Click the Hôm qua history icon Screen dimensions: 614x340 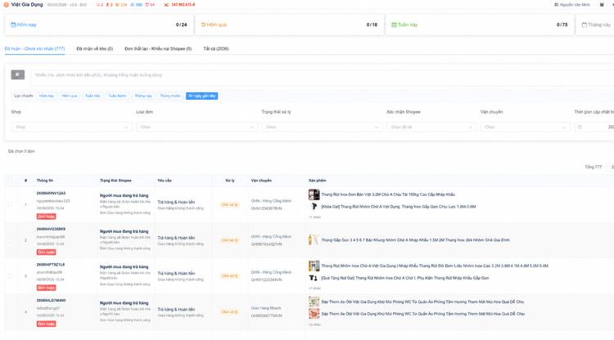[x=203, y=25]
